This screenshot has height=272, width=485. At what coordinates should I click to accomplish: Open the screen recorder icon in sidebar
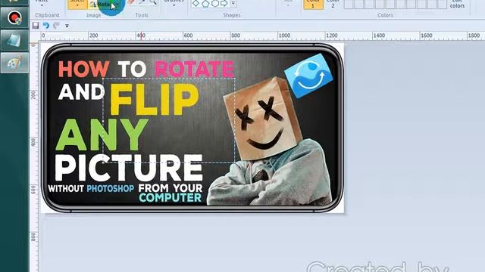[14, 17]
